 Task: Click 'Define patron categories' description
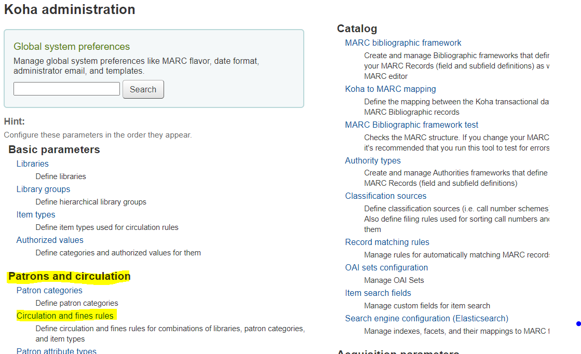click(x=77, y=303)
